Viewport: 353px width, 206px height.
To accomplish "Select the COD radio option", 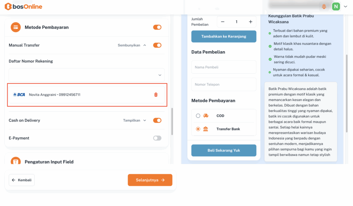I will pyautogui.click(x=198, y=116).
